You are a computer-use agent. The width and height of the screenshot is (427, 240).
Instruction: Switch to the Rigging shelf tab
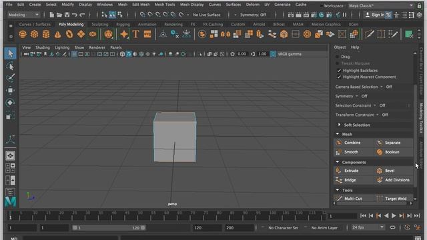pos(123,24)
